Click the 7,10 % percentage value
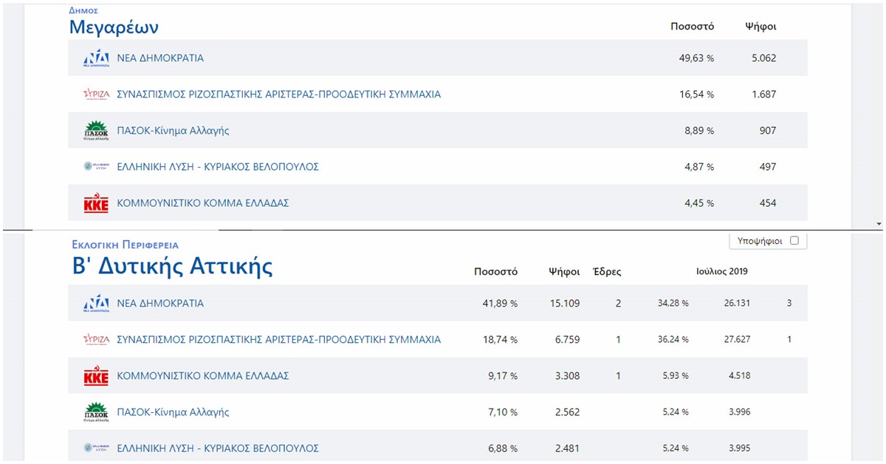Viewport: 886px width, 464px height. pyautogui.click(x=503, y=412)
